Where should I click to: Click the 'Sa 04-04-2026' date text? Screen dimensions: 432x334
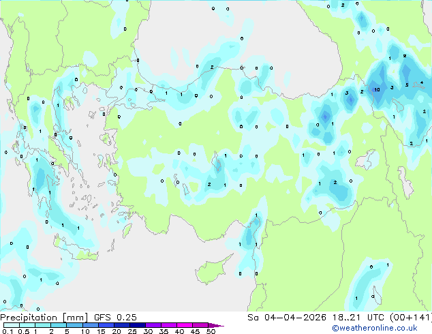(x=287, y=318)
